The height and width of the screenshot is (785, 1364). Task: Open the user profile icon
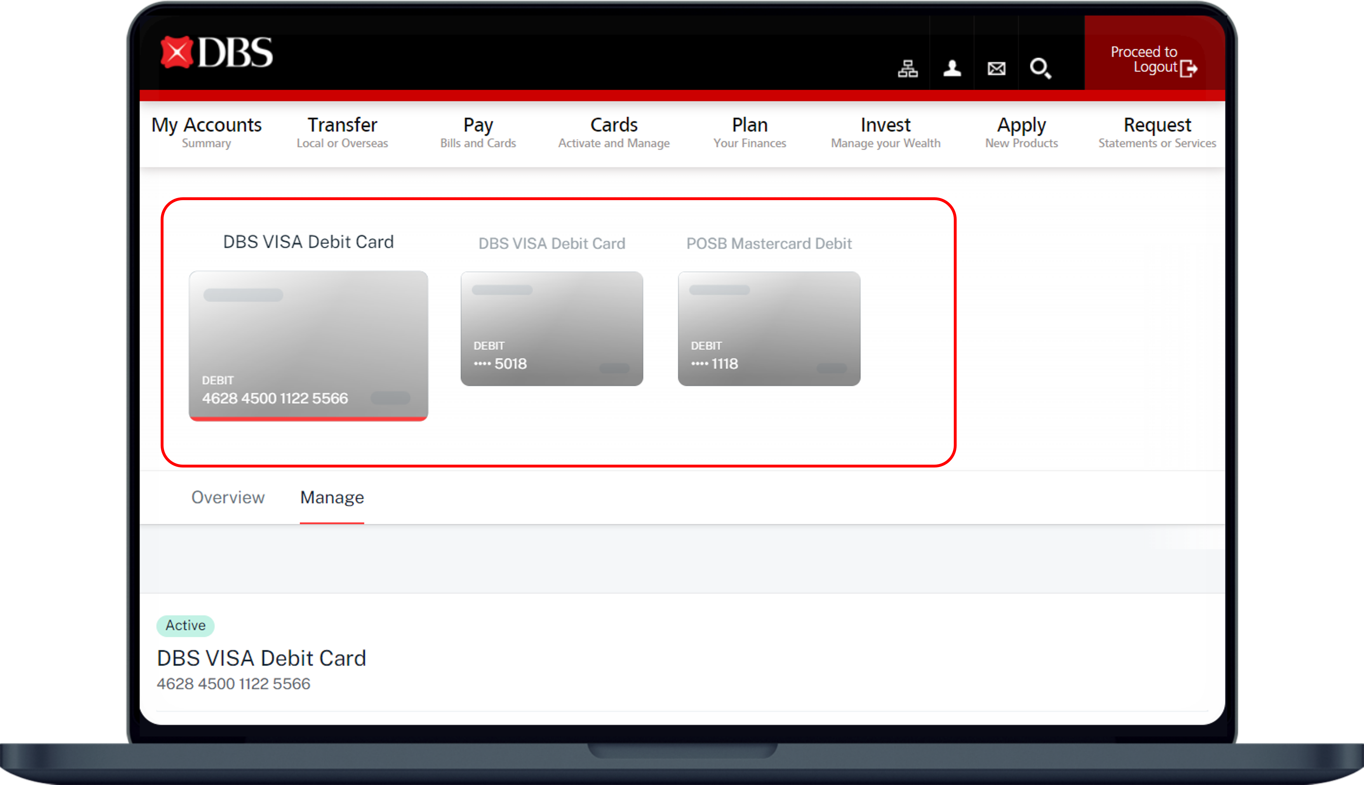952,69
